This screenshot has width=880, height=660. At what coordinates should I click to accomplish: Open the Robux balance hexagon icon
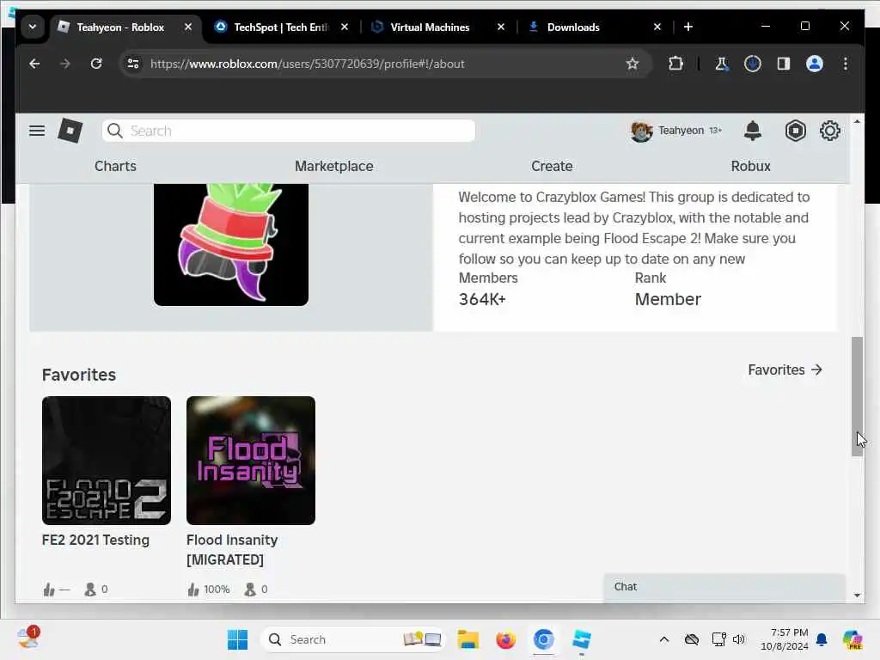click(795, 131)
